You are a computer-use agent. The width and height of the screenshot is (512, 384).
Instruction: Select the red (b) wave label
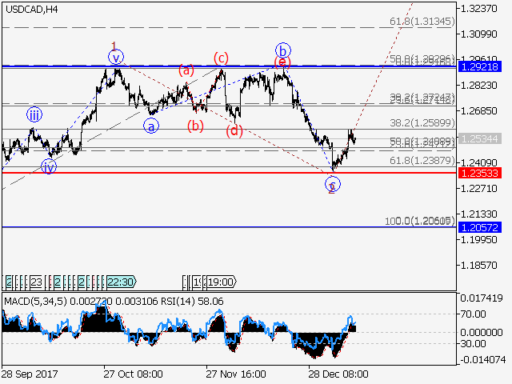[195, 126]
